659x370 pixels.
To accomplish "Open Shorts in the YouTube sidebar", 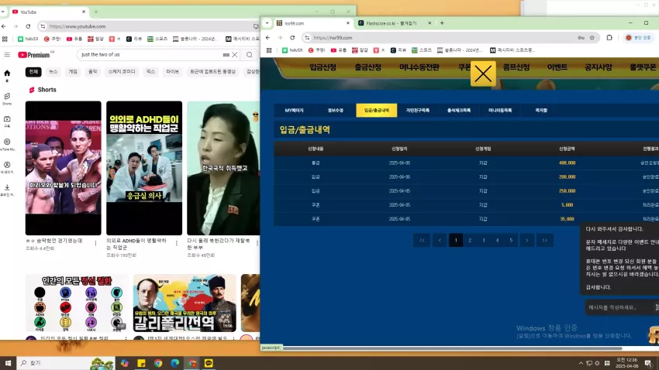I will tap(7, 99).
